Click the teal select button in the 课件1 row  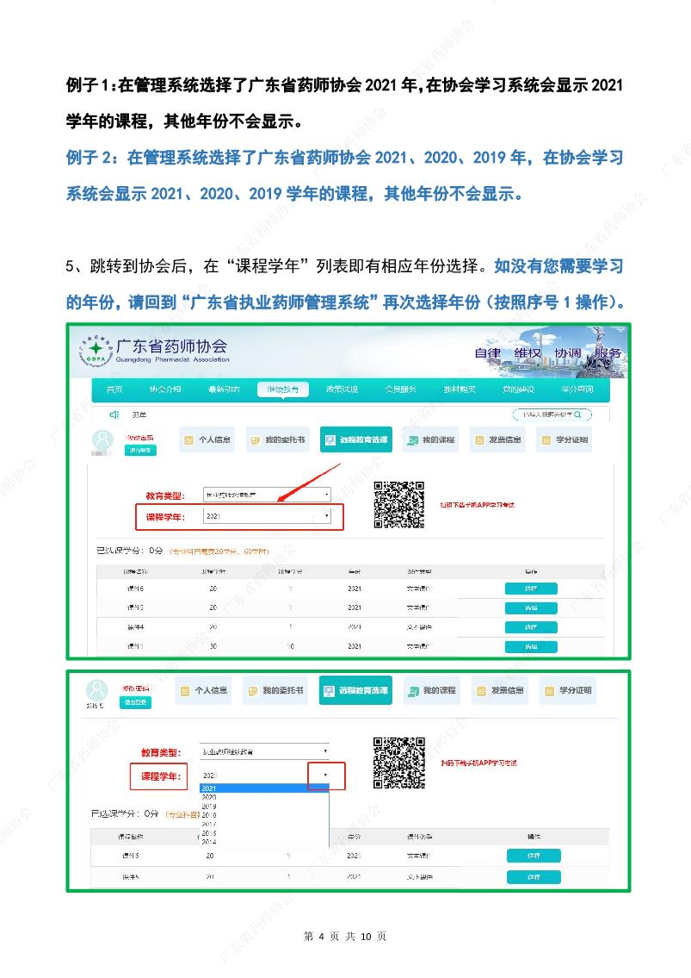531,647
